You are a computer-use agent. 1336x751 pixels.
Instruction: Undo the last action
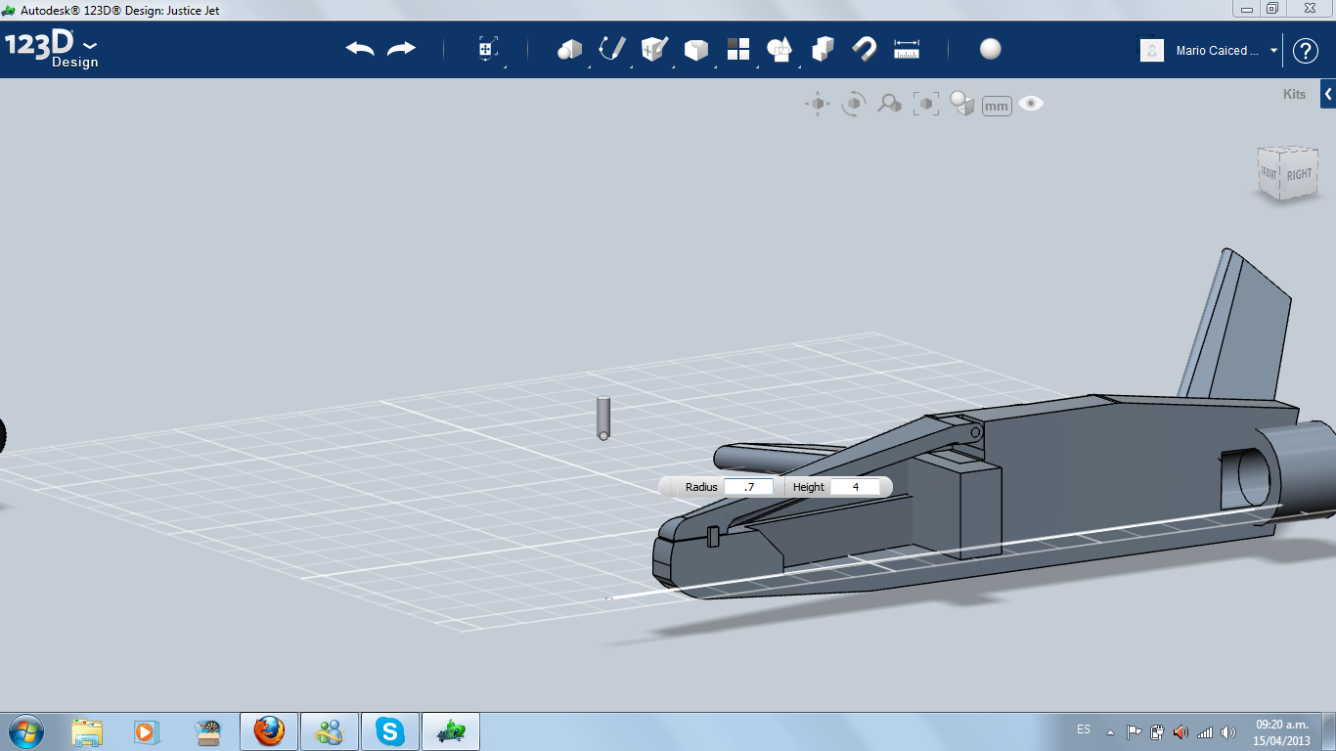tap(360, 49)
